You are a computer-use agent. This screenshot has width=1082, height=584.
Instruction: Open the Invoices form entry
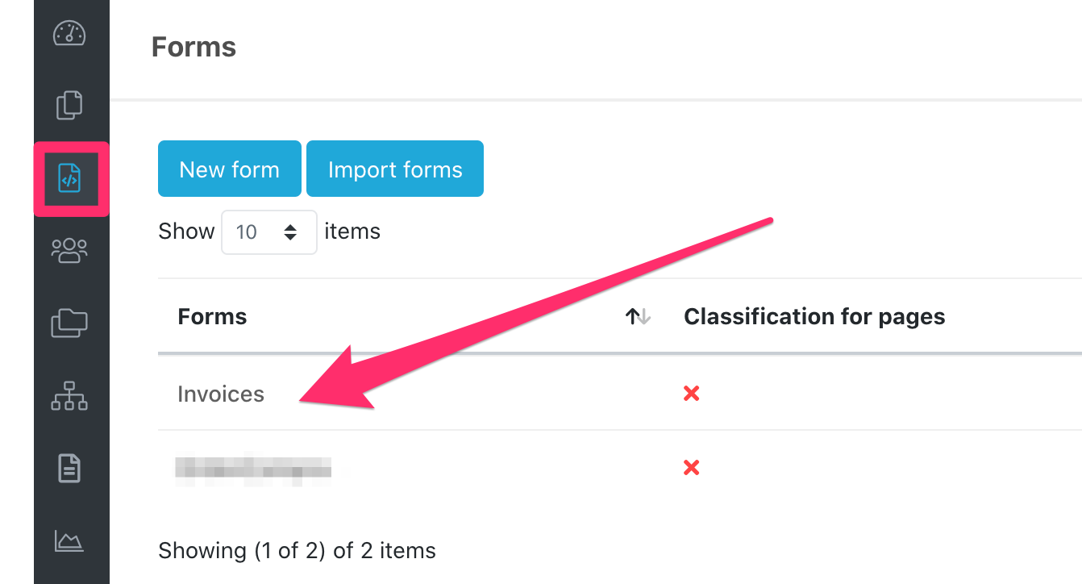(x=220, y=394)
